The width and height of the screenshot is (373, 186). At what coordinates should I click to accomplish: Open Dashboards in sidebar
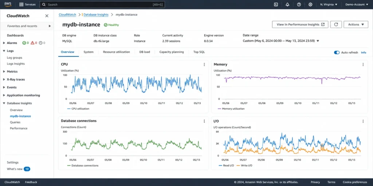[15, 35]
